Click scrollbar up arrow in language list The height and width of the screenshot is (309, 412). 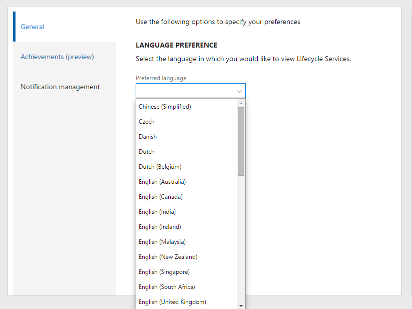point(241,103)
